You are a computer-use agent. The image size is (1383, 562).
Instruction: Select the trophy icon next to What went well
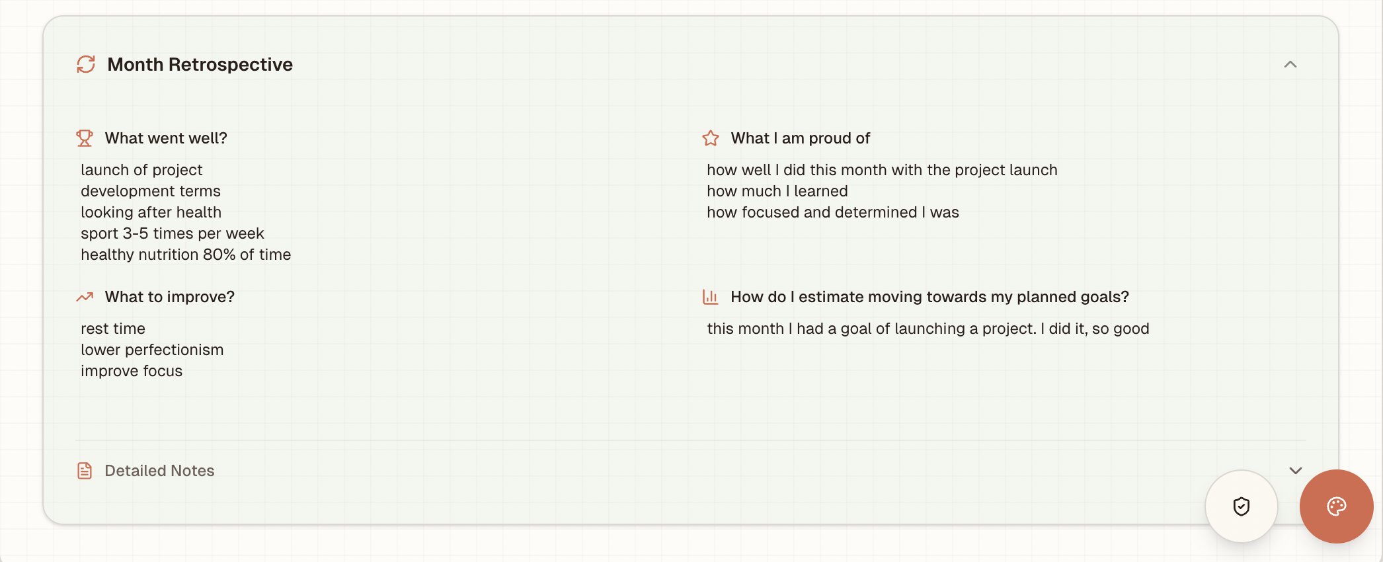coord(85,138)
